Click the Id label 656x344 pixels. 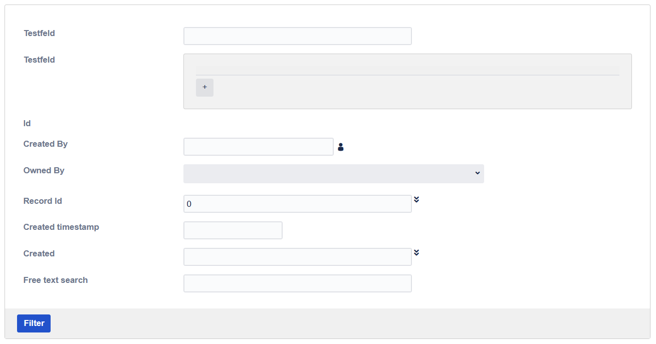point(27,123)
